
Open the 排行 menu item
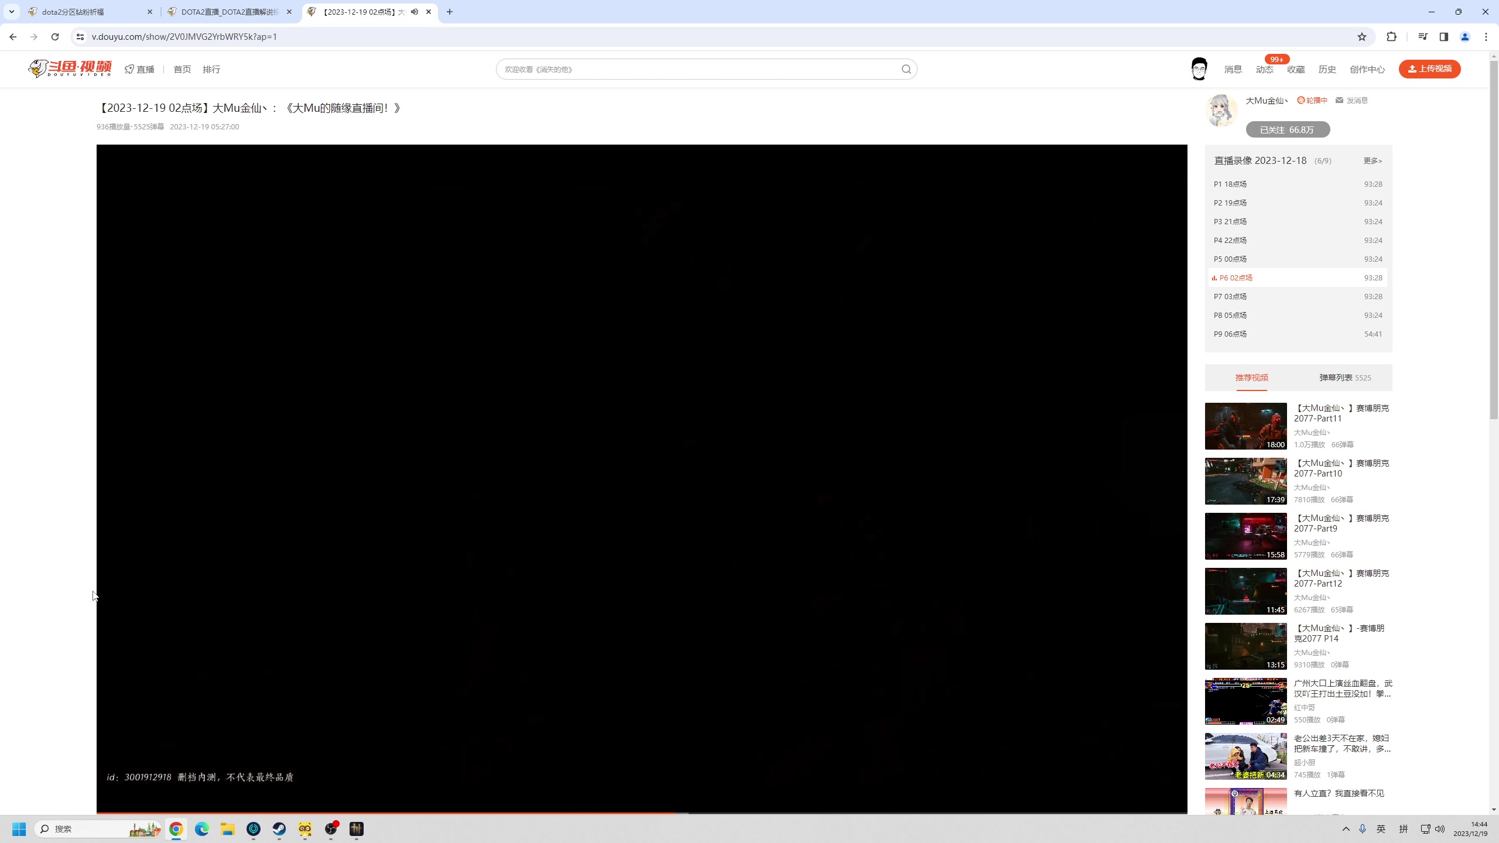[211, 69]
